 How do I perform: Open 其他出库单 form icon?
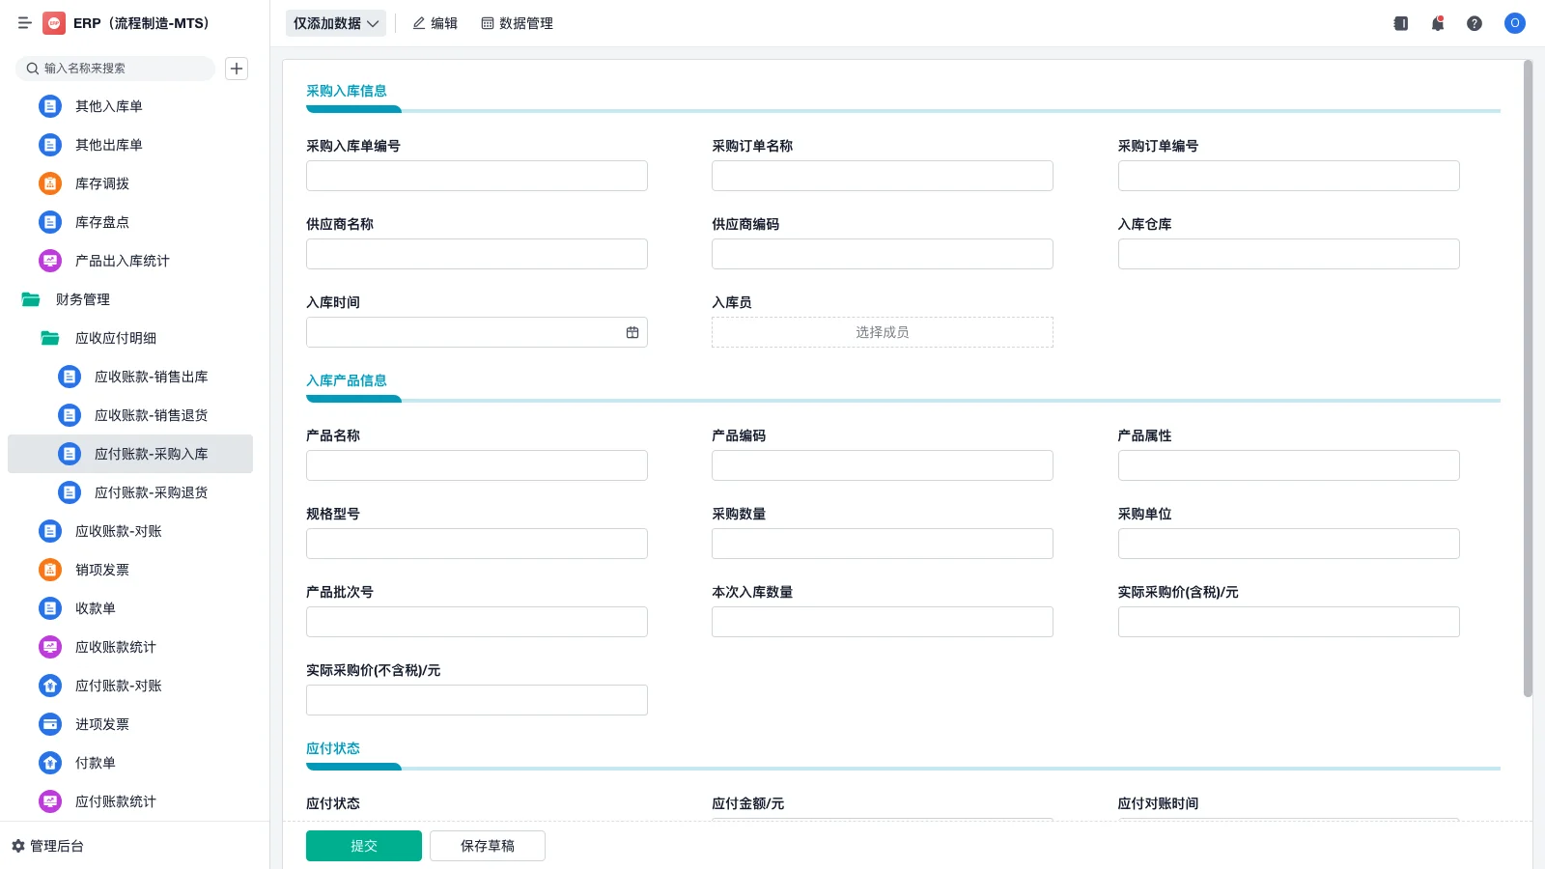tap(50, 145)
